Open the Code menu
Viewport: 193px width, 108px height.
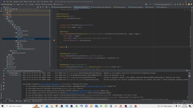(x=21, y=1)
